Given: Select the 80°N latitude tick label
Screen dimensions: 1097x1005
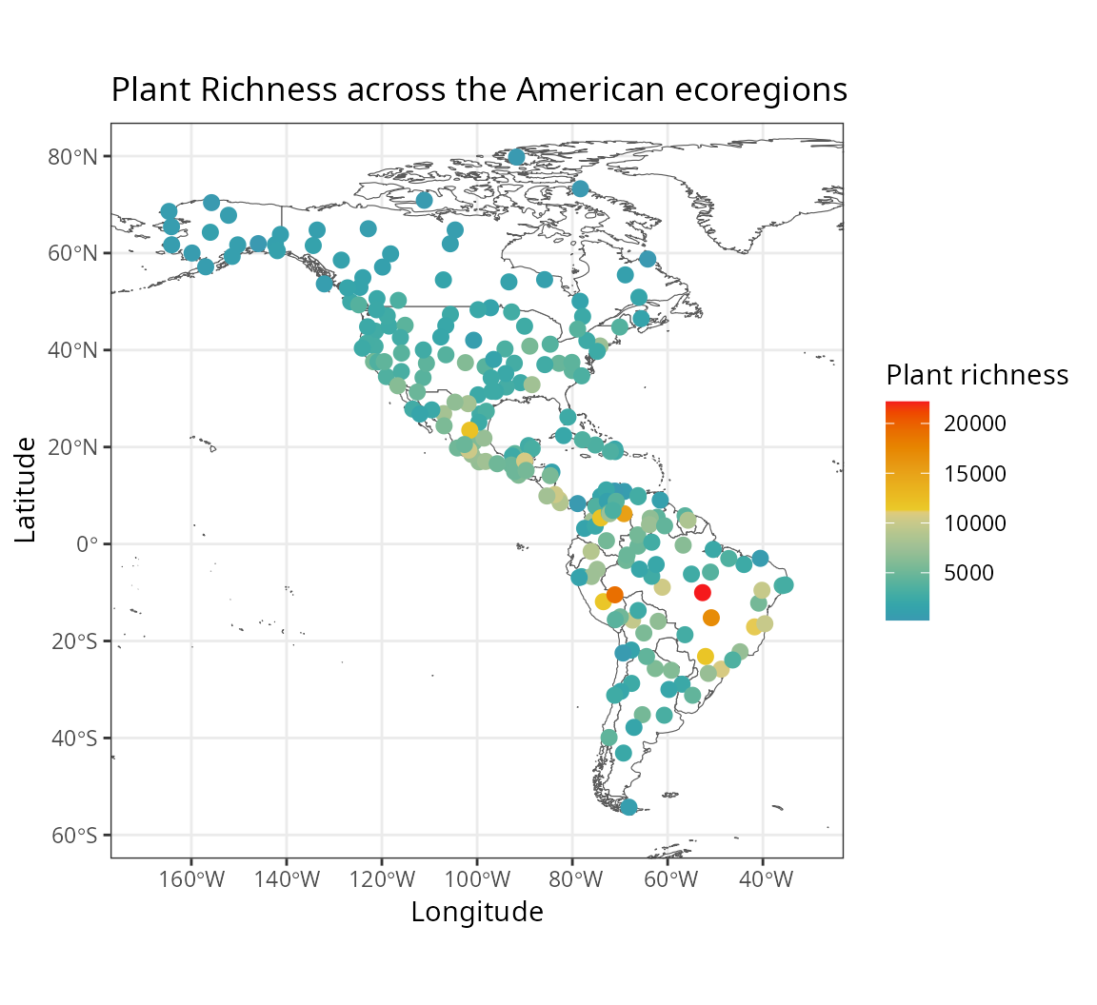Looking at the screenshot, I should [72, 156].
